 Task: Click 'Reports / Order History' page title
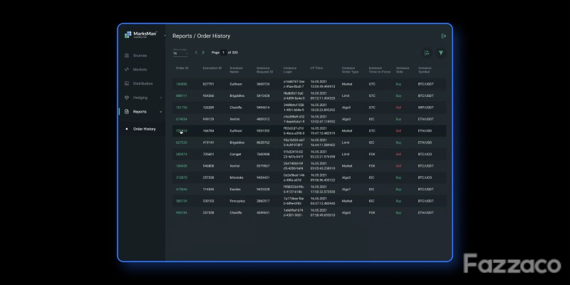pos(202,36)
